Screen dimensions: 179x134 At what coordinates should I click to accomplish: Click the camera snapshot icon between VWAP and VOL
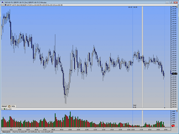[x=9, y=106]
